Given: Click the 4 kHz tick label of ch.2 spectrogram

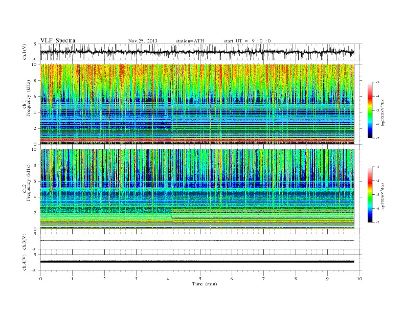Looking at the screenshot, I should 36,197.
